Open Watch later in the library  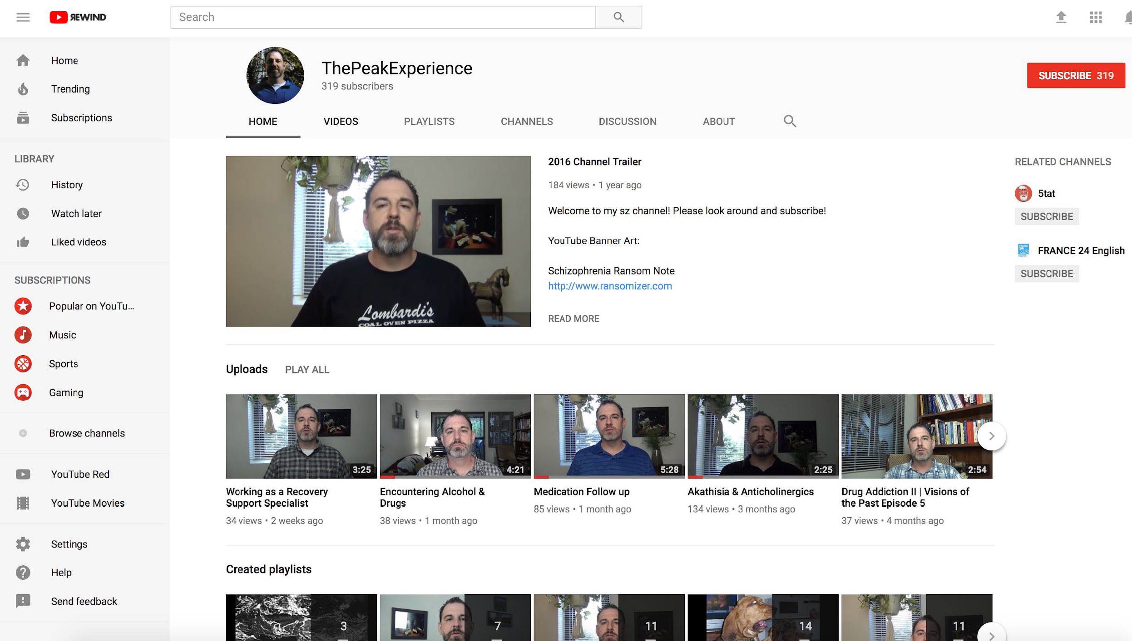(x=76, y=213)
